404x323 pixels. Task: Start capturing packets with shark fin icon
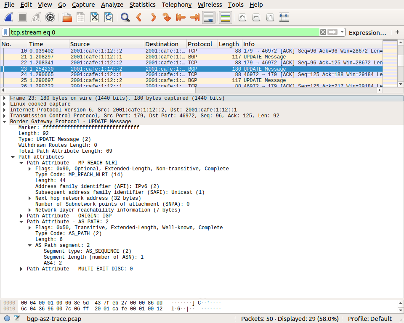tap(8, 18)
